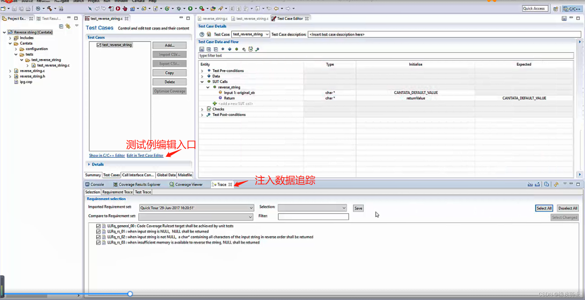Image resolution: width=585 pixels, height=300 pixels.
Task: Click the green Run toolbar icon
Action: coord(190,9)
